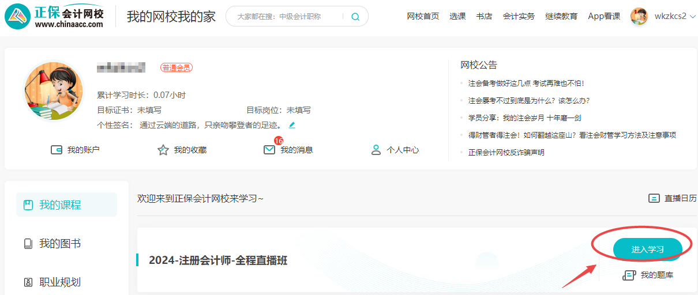
Task: Click the search magnifier icon
Action: (355, 17)
